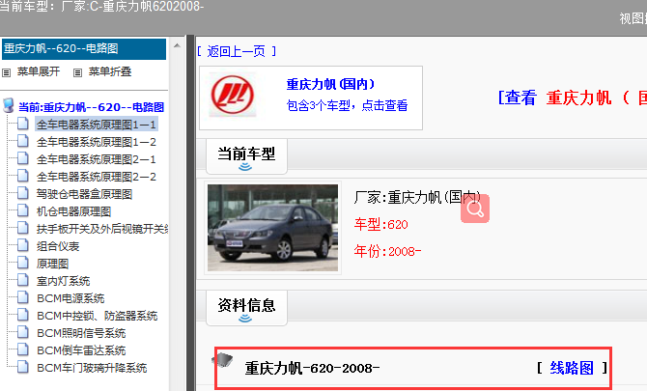This screenshot has height=391, width=647.
Task: Click page icon of 组合仪表
Action: point(23,245)
